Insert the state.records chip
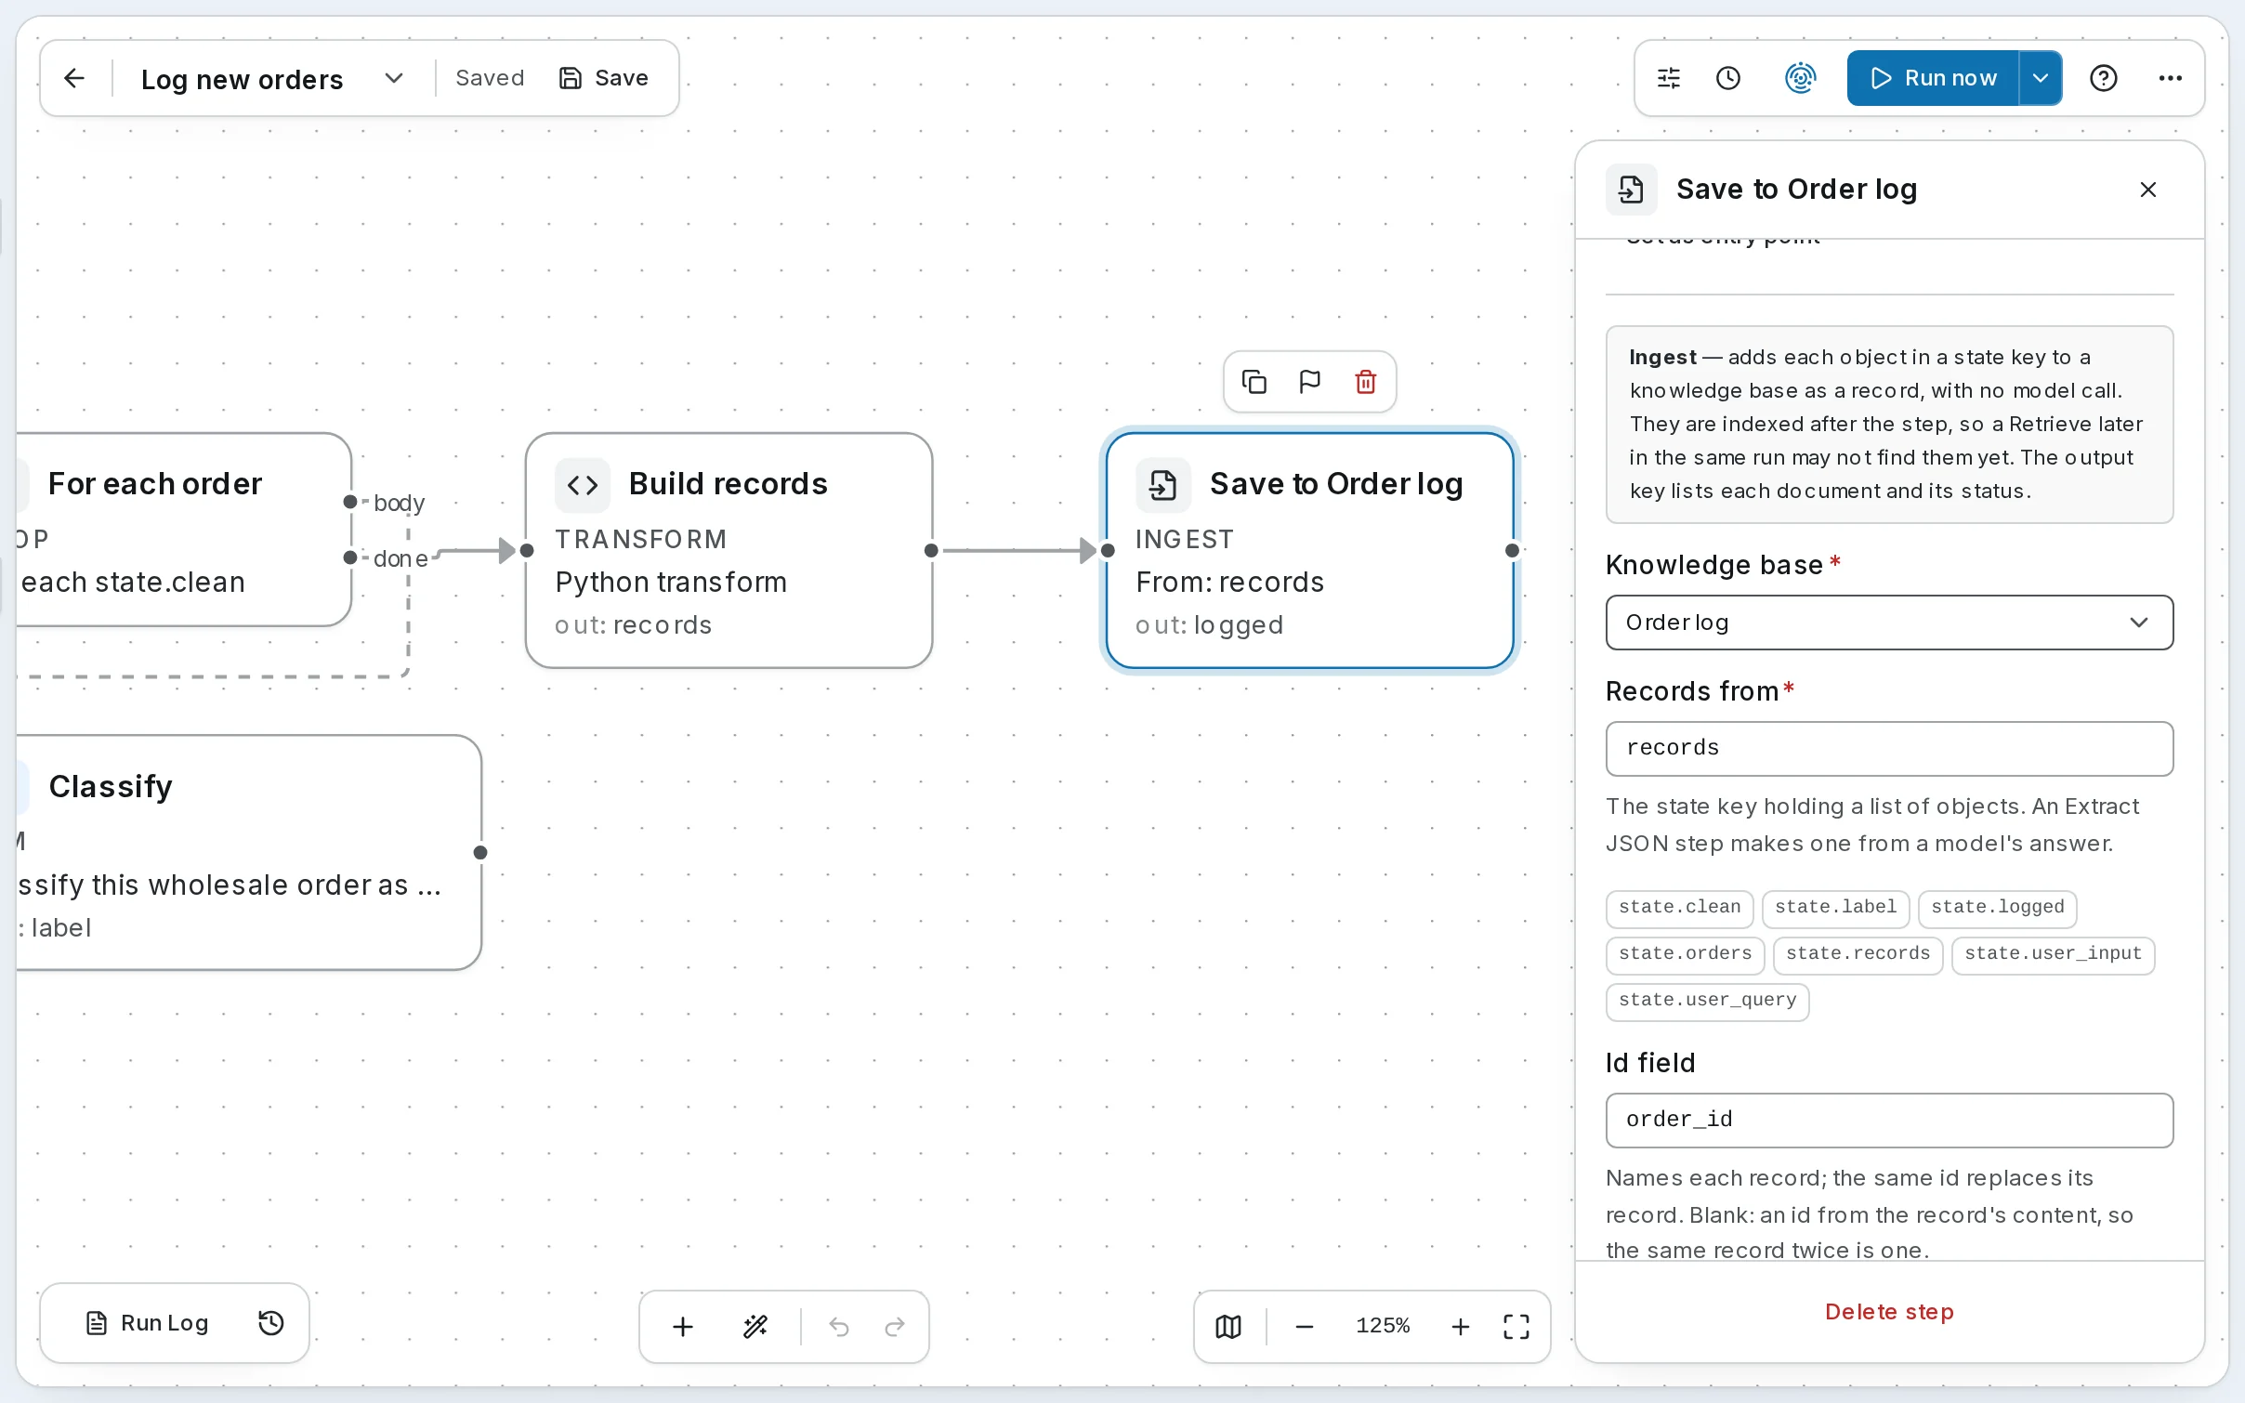2245x1403 pixels. [x=1858, y=954]
